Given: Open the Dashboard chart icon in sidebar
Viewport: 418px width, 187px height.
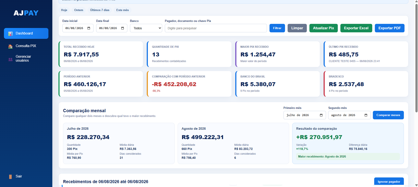Looking at the screenshot, I should (x=10, y=34).
